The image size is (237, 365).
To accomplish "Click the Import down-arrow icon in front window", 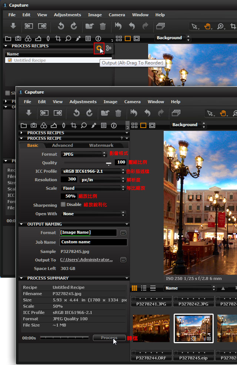I will [29, 113].
